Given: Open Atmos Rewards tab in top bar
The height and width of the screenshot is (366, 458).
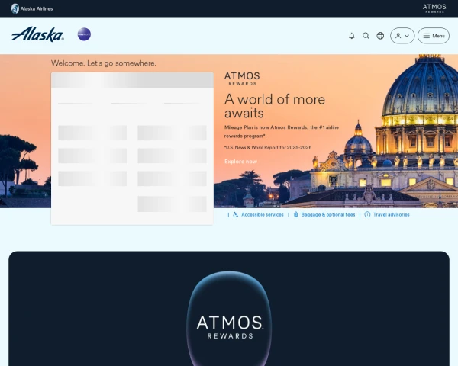Looking at the screenshot, I should tap(434, 8).
